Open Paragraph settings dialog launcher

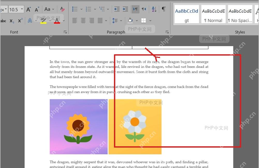coord(167,32)
